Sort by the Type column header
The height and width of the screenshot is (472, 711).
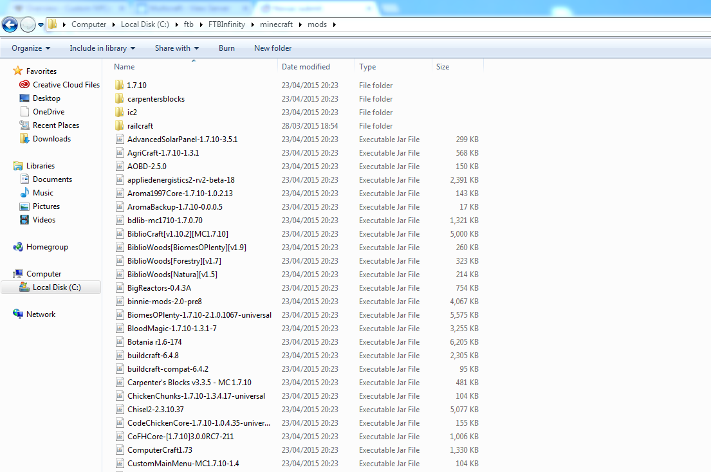(367, 67)
